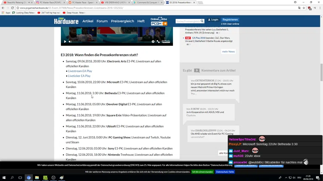The height and width of the screenshot is (181, 323).
Task: Click the Registrieren button
Action: 230,20
